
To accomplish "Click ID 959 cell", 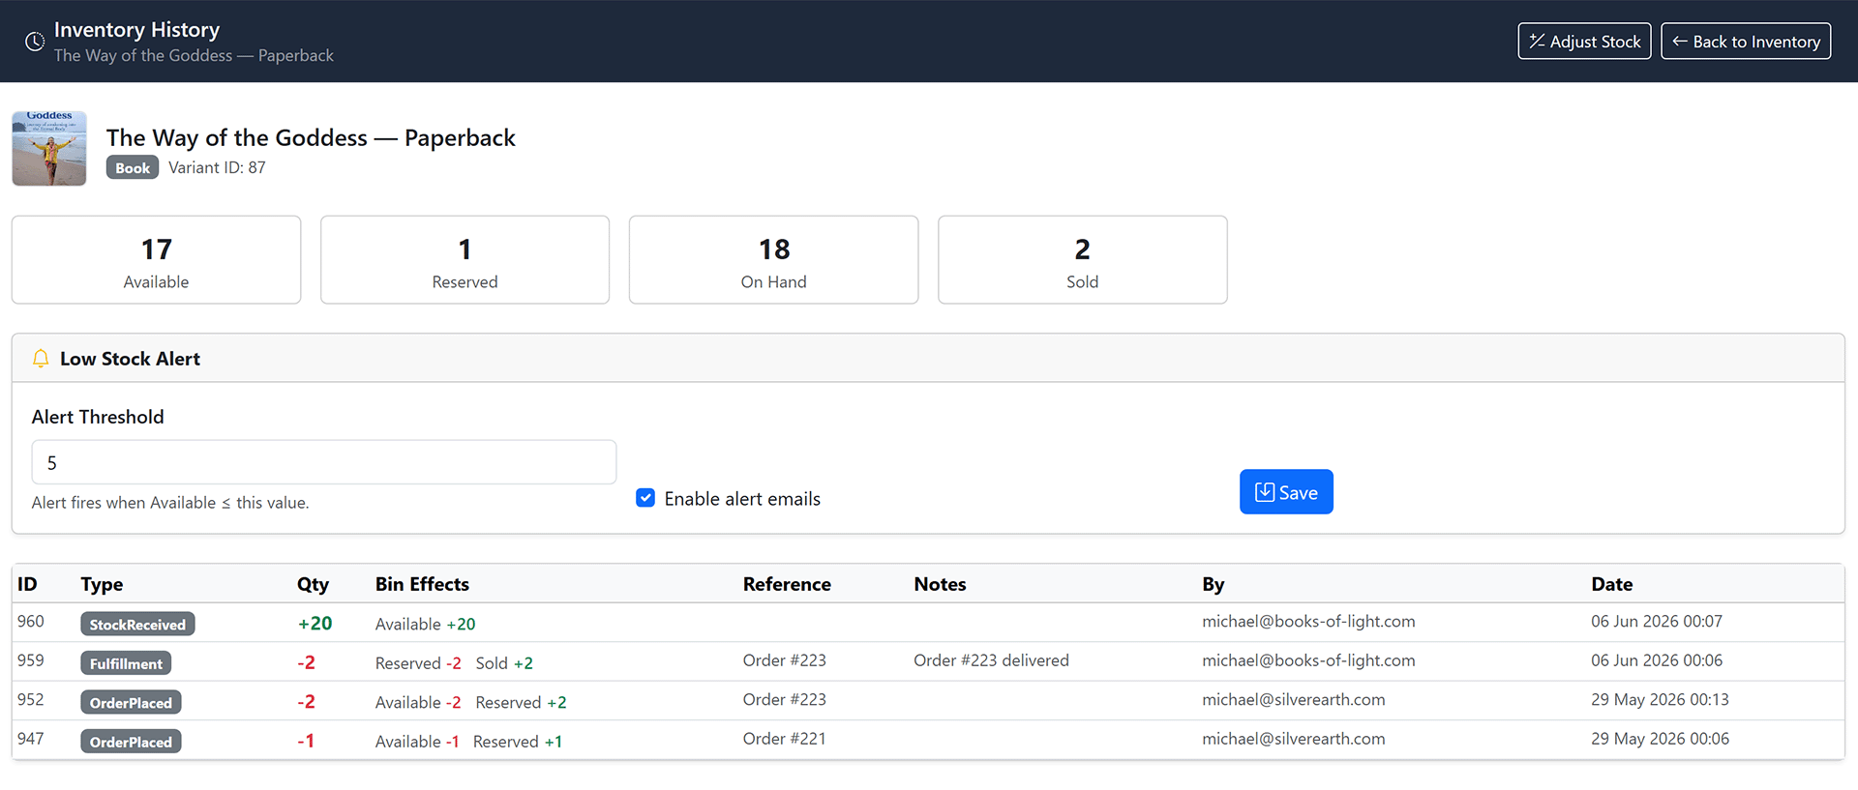I will (x=31, y=660).
